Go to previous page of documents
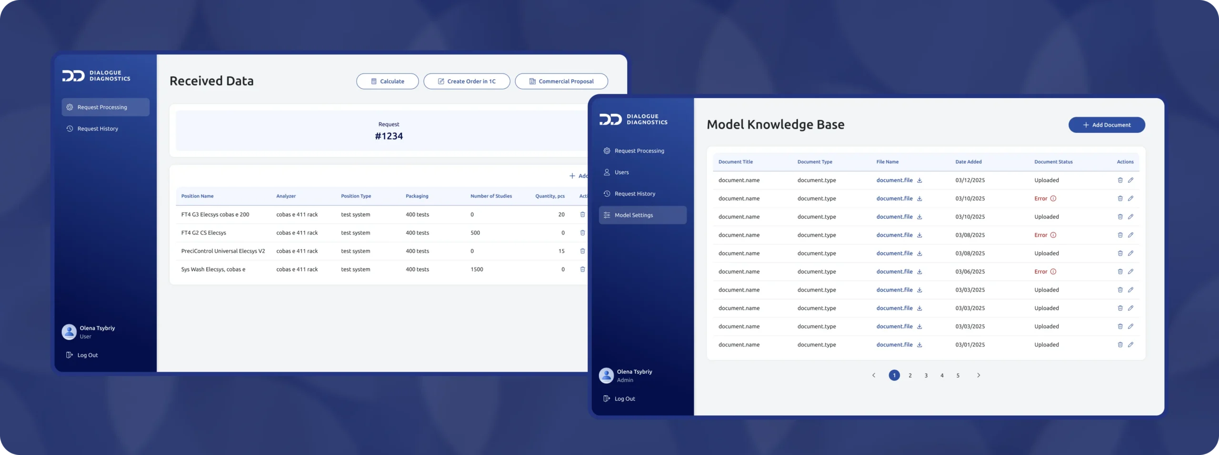The height and width of the screenshot is (455, 1219). [x=874, y=376]
